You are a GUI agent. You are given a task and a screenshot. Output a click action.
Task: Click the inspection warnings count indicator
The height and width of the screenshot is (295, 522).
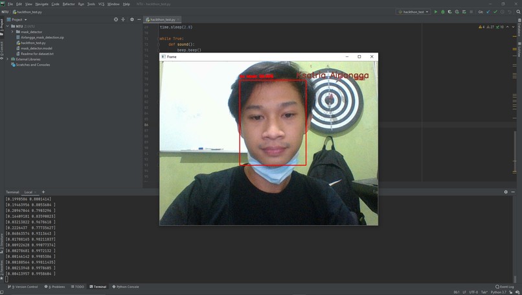click(x=491, y=27)
